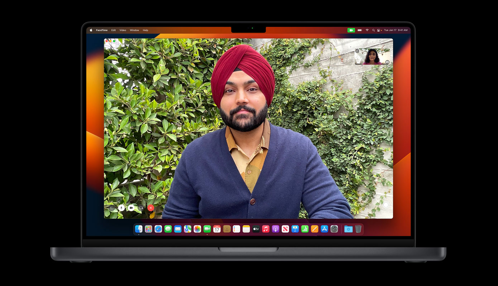Viewport: 498px width, 286px height.
Task: Launch Keynote from the Dock
Action: point(295,229)
